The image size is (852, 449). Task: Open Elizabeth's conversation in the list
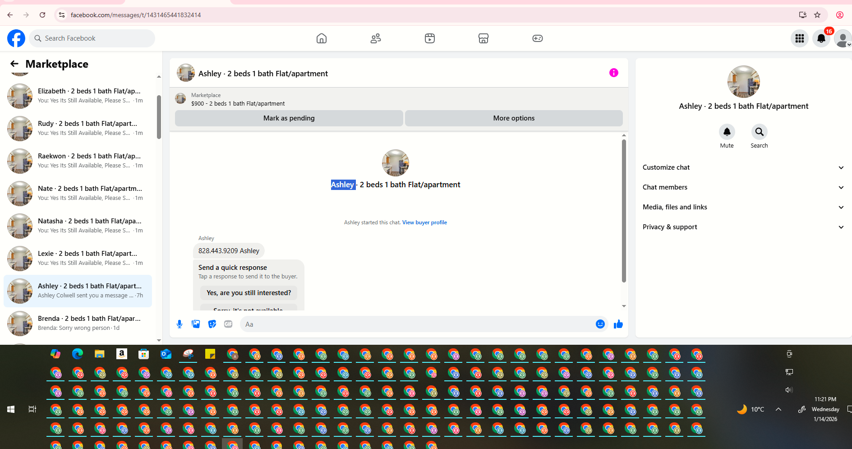coord(78,96)
